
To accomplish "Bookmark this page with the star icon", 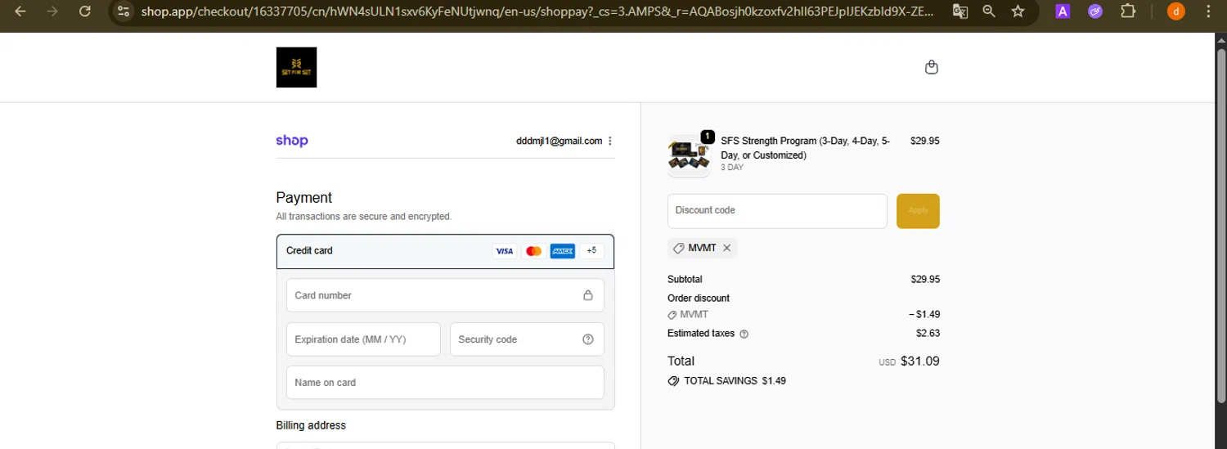I will (1018, 11).
